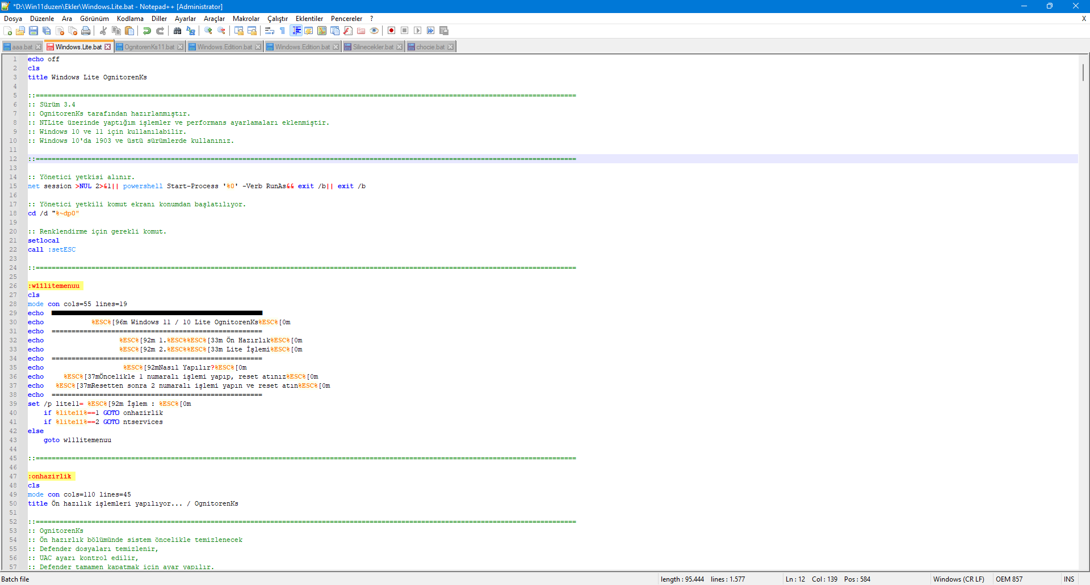This screenshot has width=1090, height=585.
Task: Stop macro recording
Action: (x=405, y=31)
